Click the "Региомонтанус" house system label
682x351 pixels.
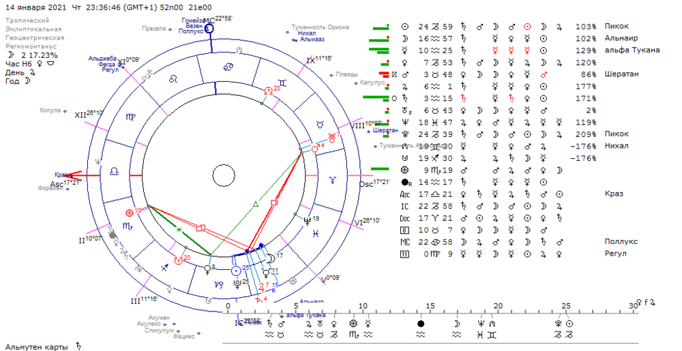tap(33, 46)
